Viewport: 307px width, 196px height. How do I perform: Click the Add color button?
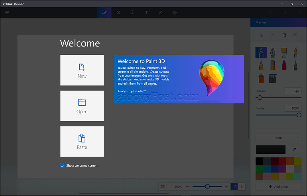click(278, 186)
